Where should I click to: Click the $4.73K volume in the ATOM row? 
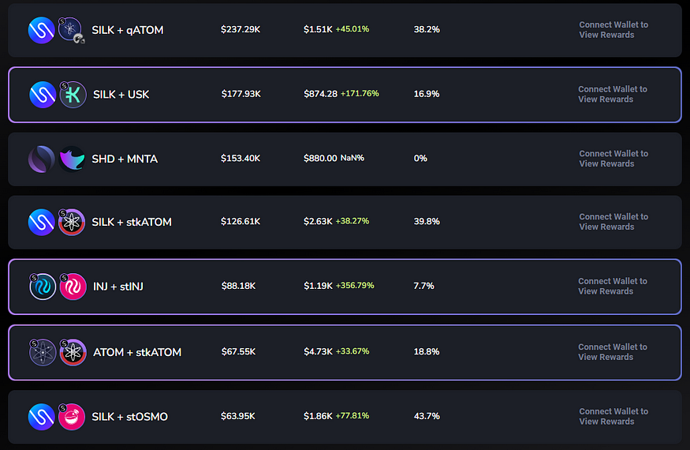point(318,352)
